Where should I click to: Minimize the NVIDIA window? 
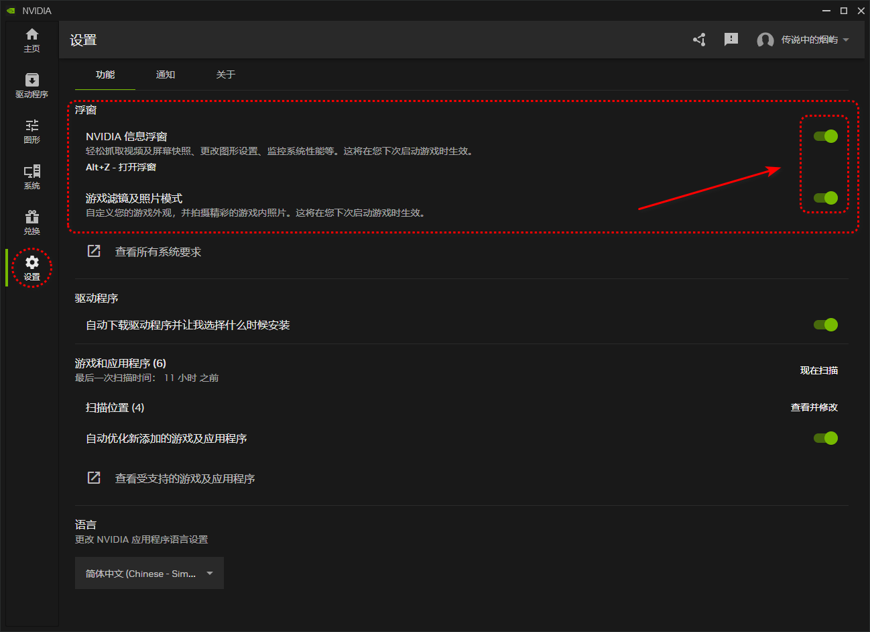(826, 11)
